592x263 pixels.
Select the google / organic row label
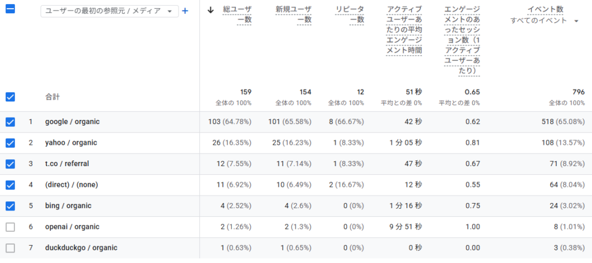(x=72, y=122)
